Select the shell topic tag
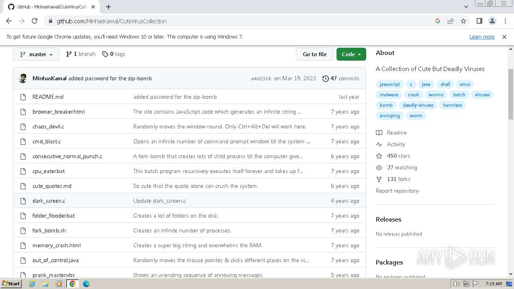This screenshot has height=289, width=514. 445,84
